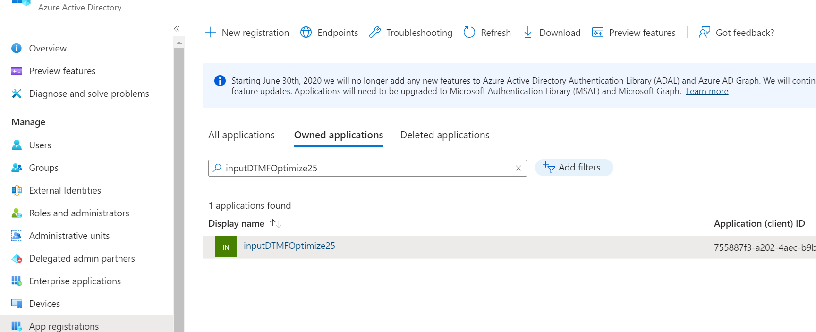
Task: Click the green IN application avatar
Action: click(x=226, y=247)
